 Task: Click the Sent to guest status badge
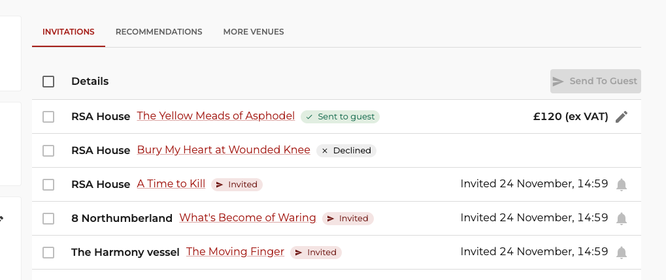click(341, 117)
